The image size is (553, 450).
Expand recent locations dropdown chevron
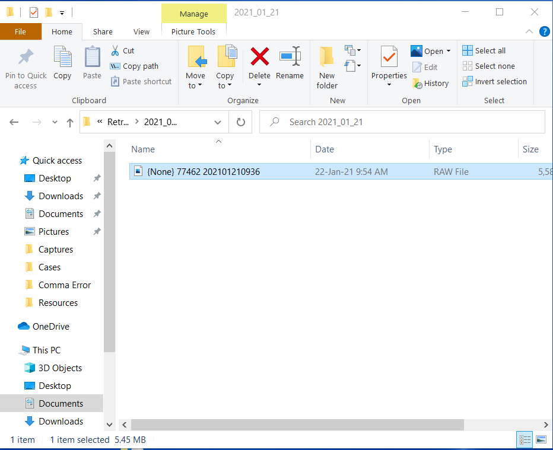pyautogui.click(x=55, y=122)
